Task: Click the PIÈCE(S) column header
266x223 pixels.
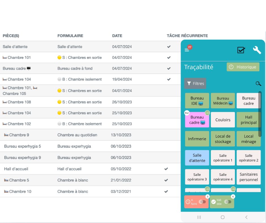Action: coord(11,36)
